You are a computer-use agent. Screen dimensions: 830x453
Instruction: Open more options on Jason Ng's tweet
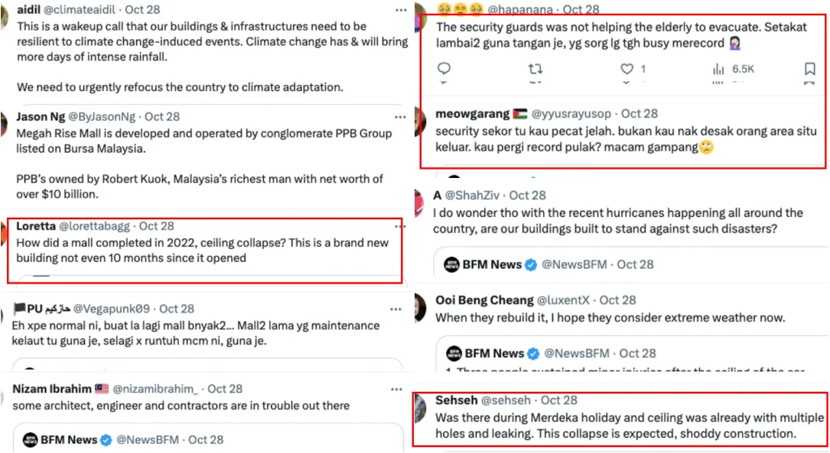tap(401, 117)
